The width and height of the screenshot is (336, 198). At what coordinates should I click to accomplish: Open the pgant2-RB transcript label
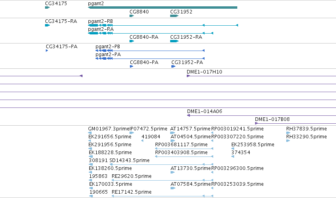pos(100,21)
